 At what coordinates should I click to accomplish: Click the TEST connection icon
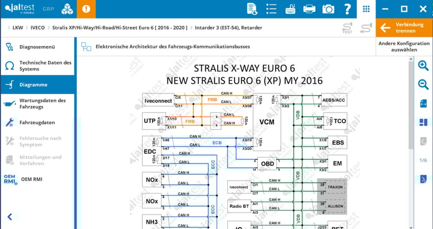pos(347,28)
